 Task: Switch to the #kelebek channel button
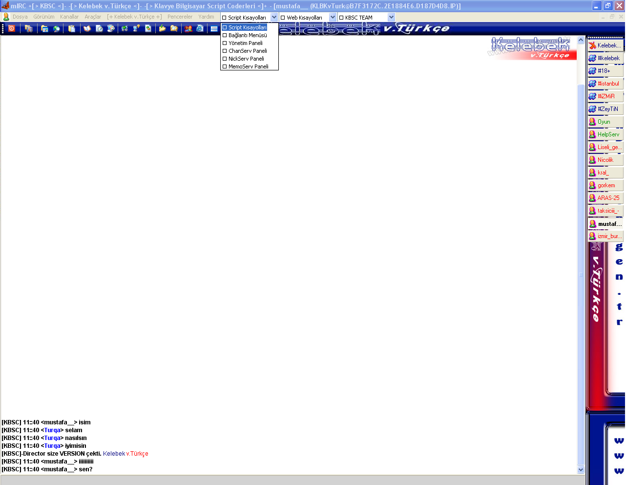(x=605, y=58)
